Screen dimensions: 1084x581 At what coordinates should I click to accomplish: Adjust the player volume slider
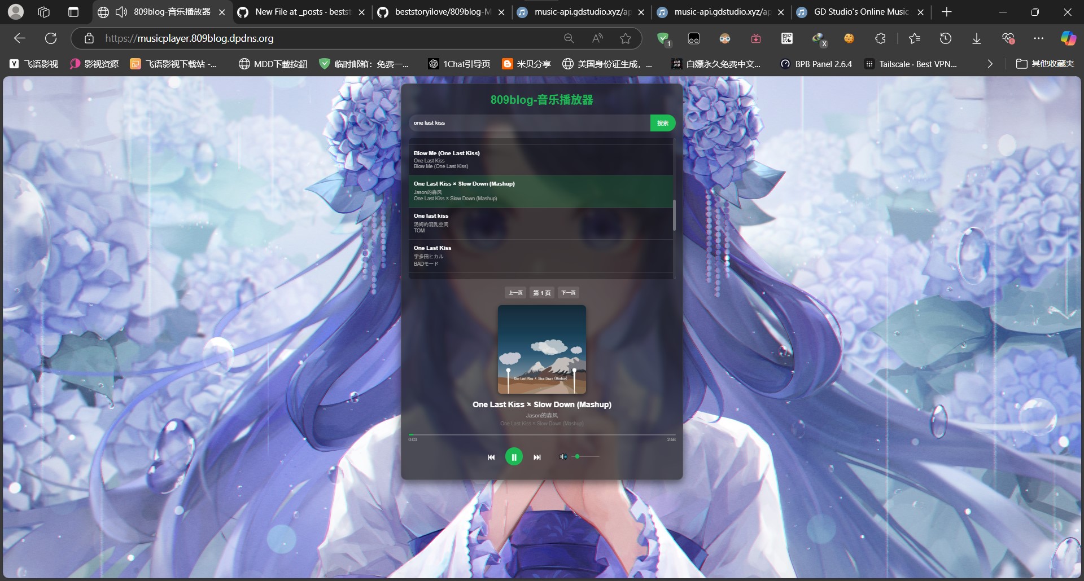(586, 456)
